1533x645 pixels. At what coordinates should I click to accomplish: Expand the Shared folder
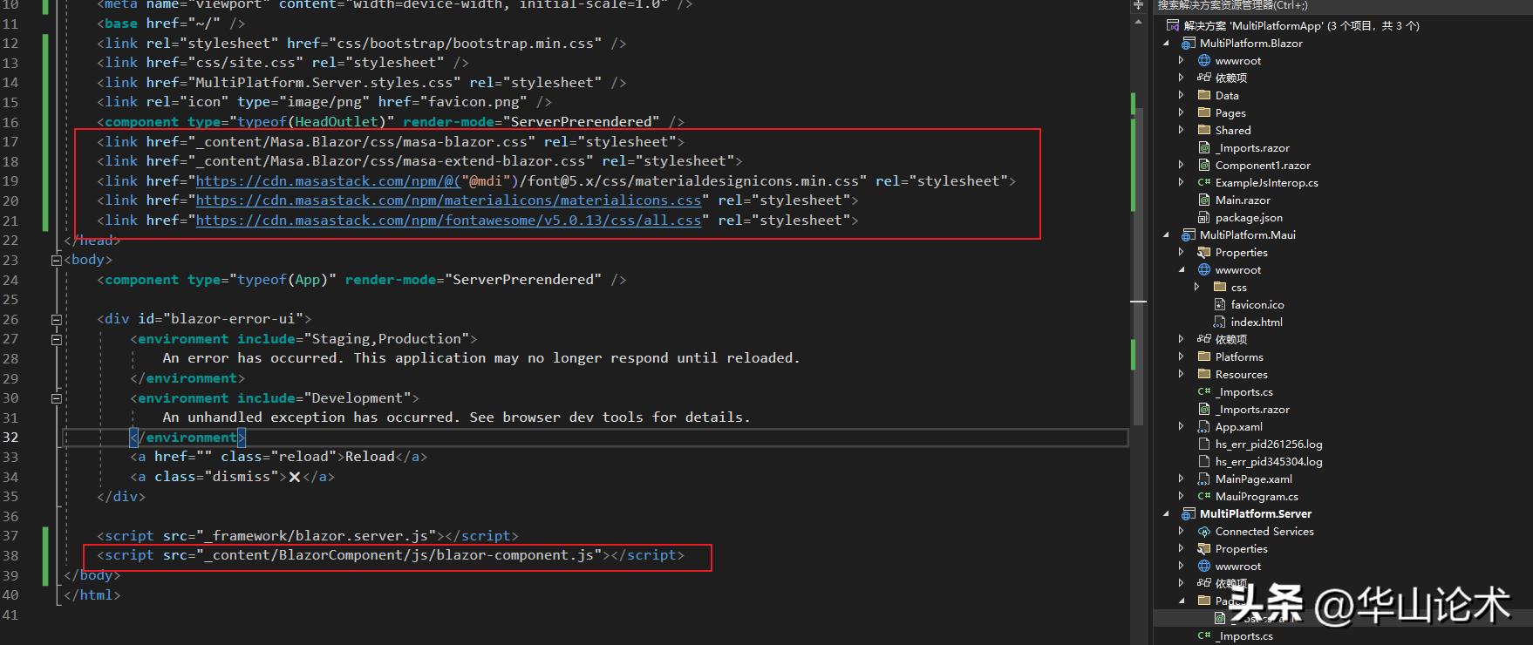(1182, 130)
